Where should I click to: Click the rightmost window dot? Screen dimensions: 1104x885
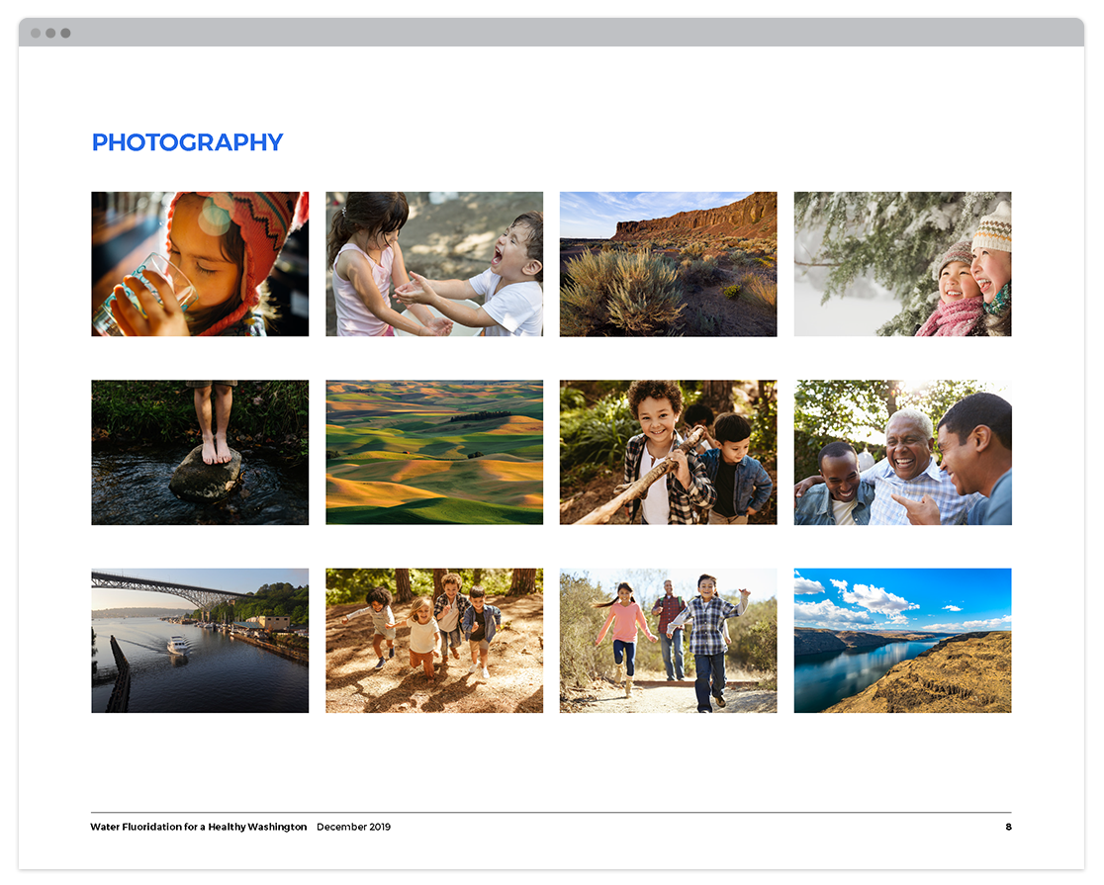point(65,33)
